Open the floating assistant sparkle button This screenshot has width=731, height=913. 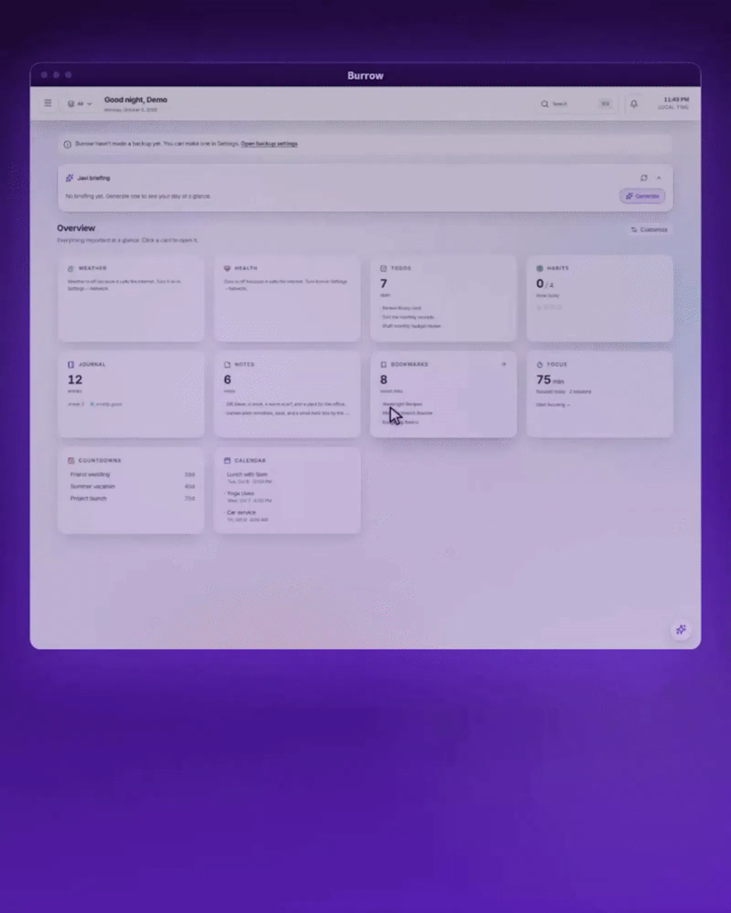point(681,630)
